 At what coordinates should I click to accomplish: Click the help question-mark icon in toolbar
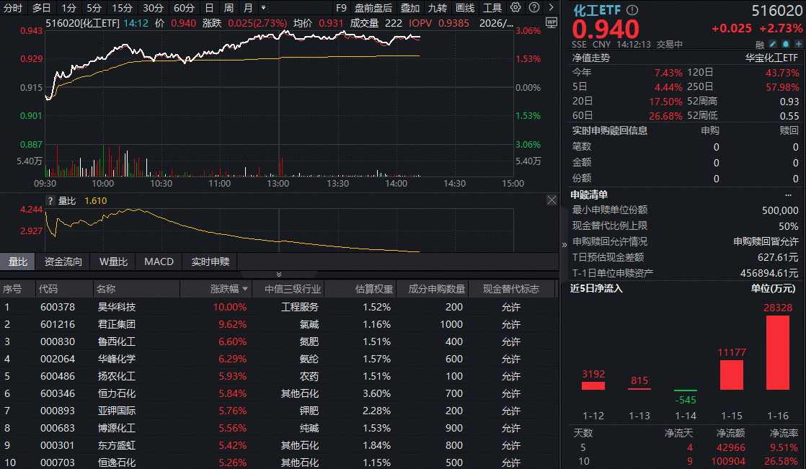[x=533, y=7]
